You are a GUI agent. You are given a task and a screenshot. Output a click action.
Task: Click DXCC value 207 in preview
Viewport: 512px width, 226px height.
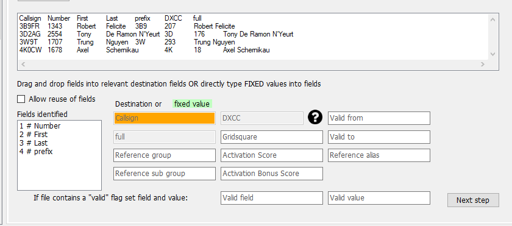pyautogui.click(x=170, y=26)
